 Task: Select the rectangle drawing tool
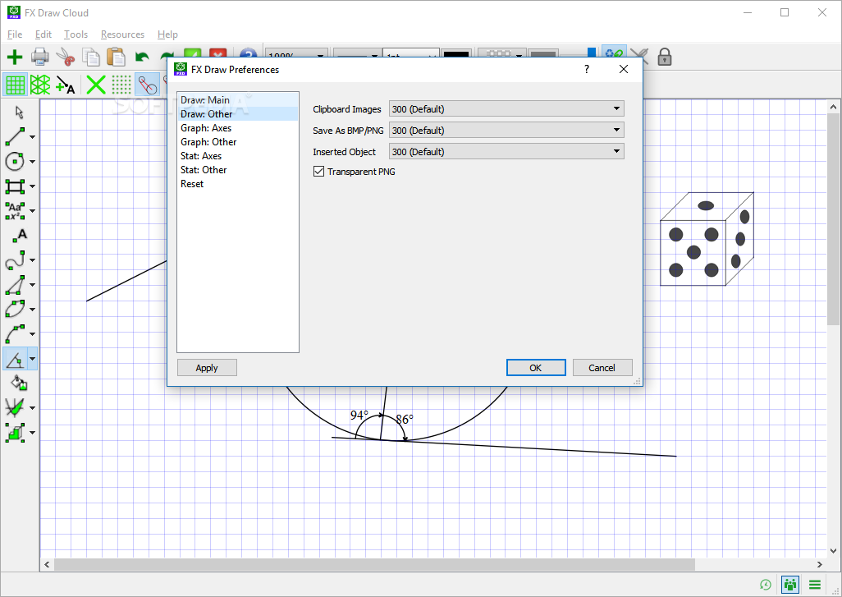[x=15, y=186]
